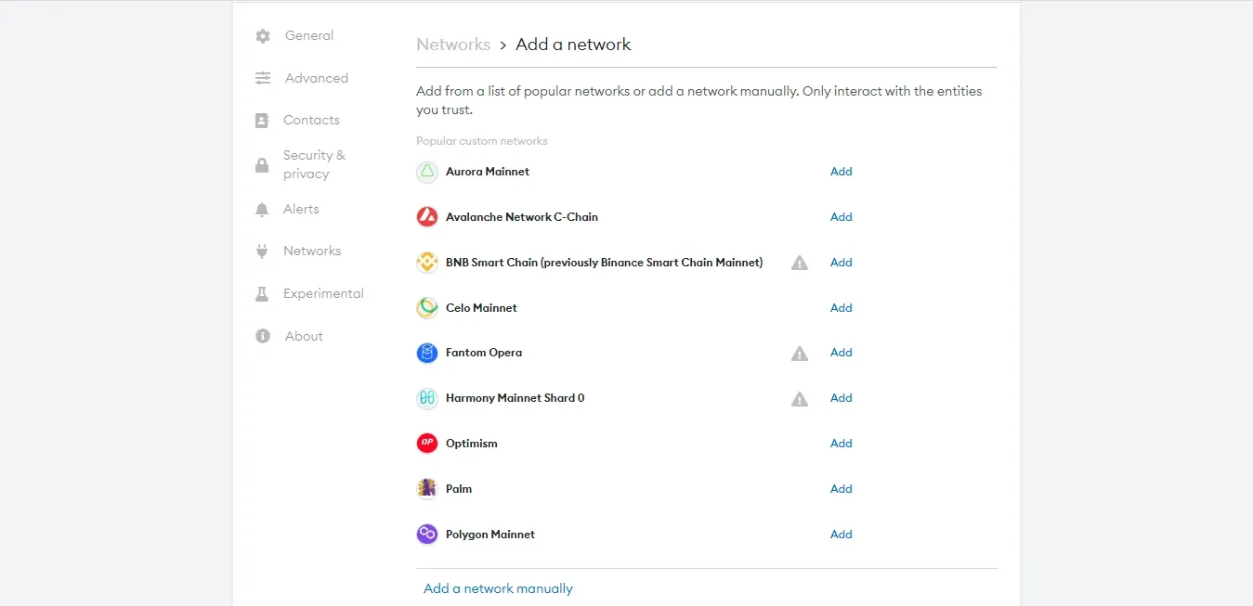Click warning triangle beside BNB Smart Chain

point(800,263)
